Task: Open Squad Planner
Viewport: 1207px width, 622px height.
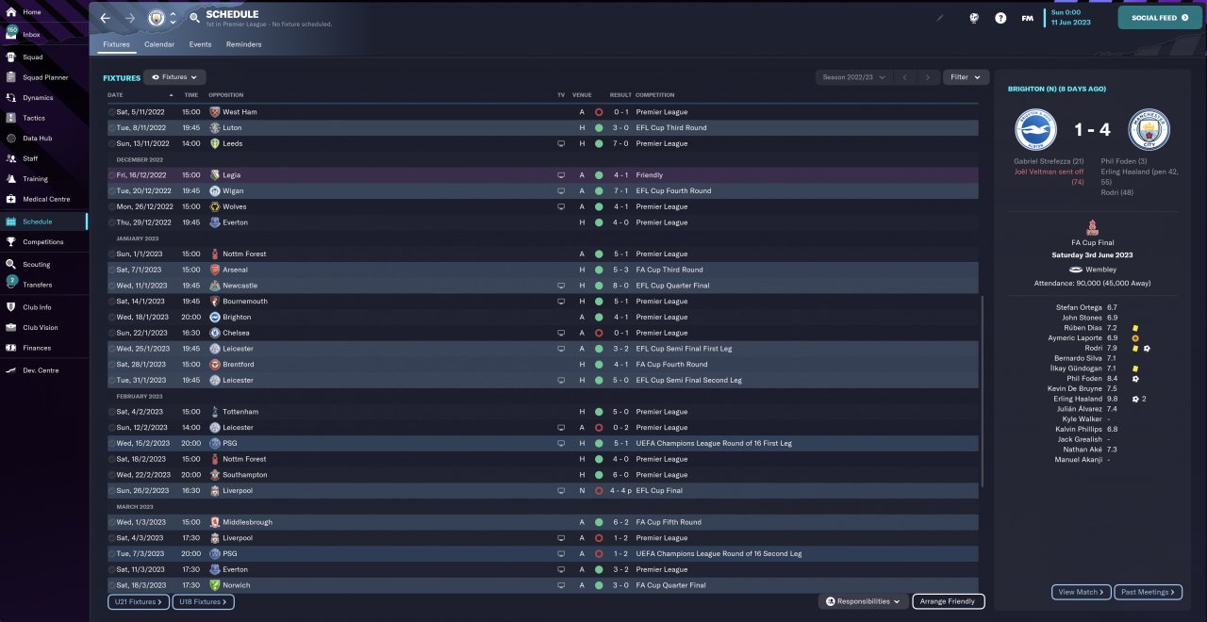Action: [x=45, y=77]
